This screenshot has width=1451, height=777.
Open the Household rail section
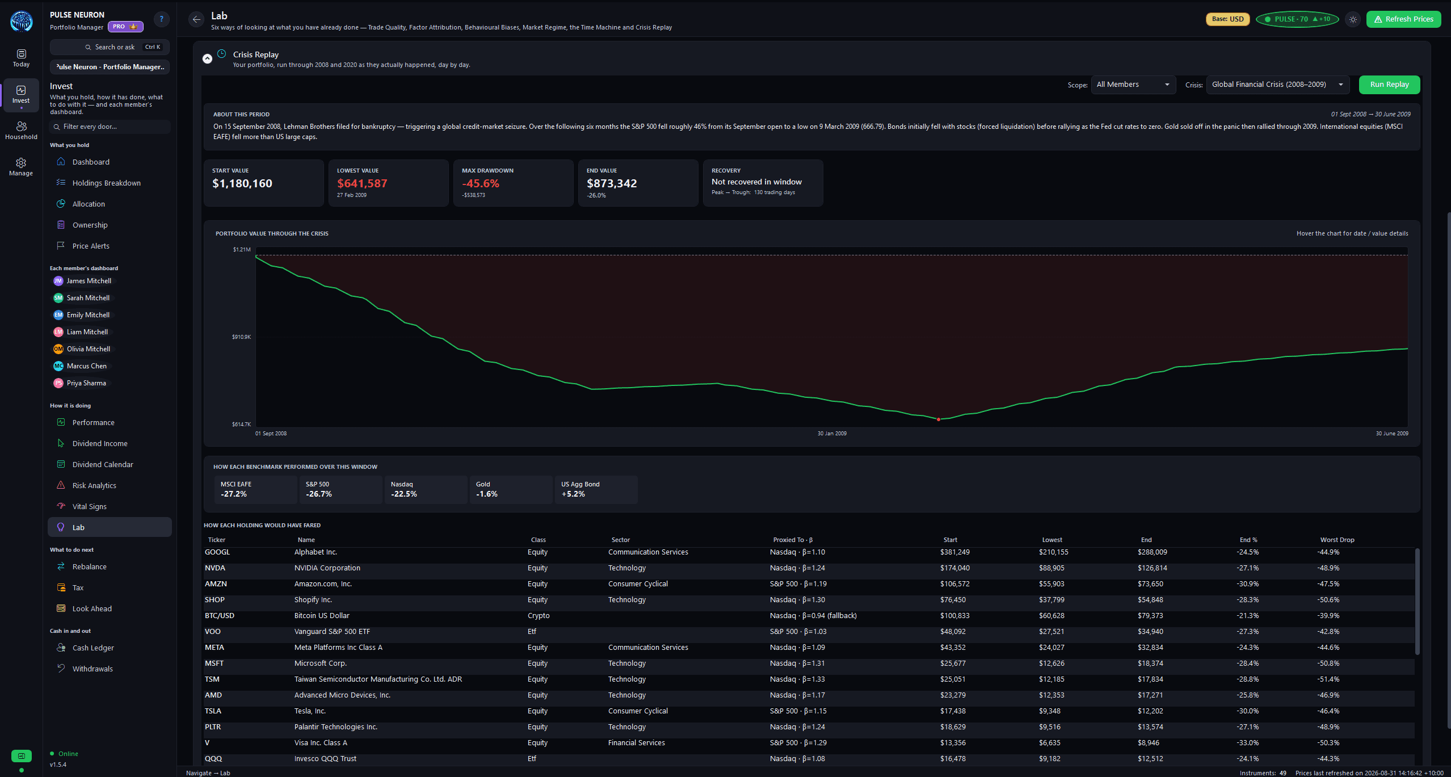click(21, 131)
